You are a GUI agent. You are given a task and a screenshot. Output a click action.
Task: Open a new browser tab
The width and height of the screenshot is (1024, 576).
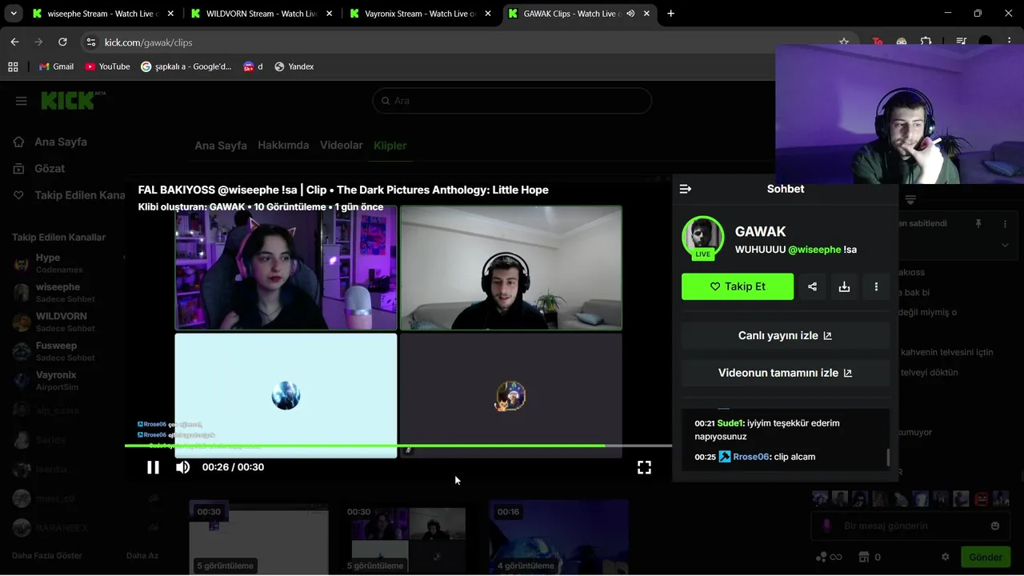pos(670,14)
